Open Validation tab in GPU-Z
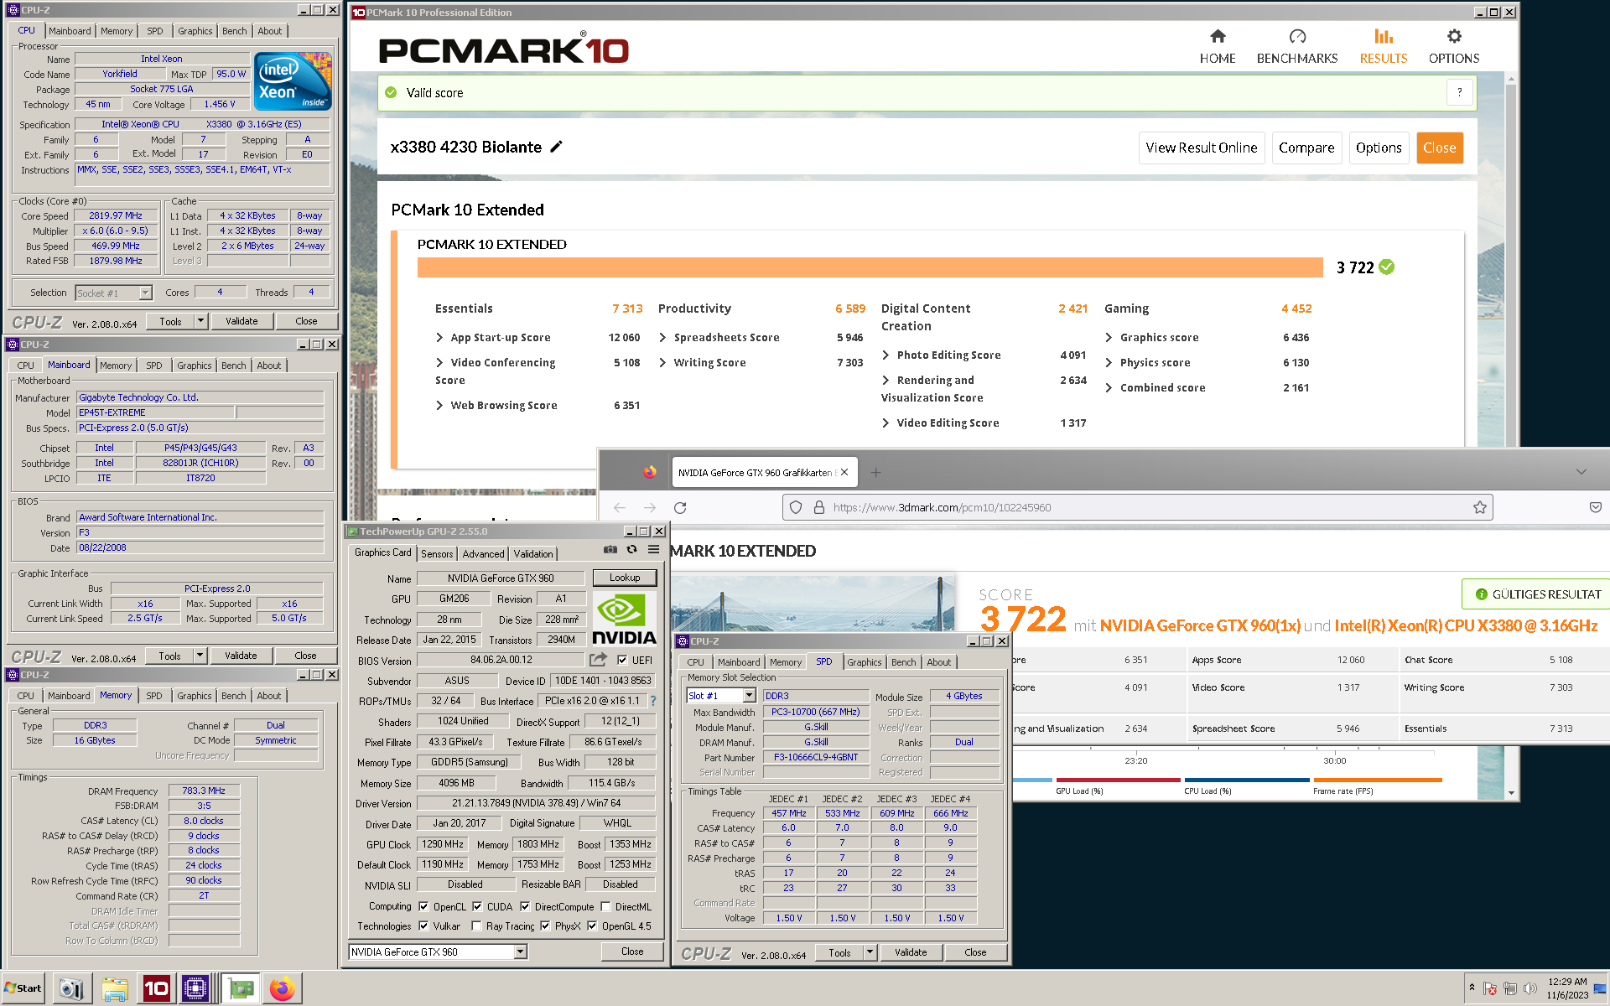Viewport: 1610px width, 1006px height. (533, 553)
